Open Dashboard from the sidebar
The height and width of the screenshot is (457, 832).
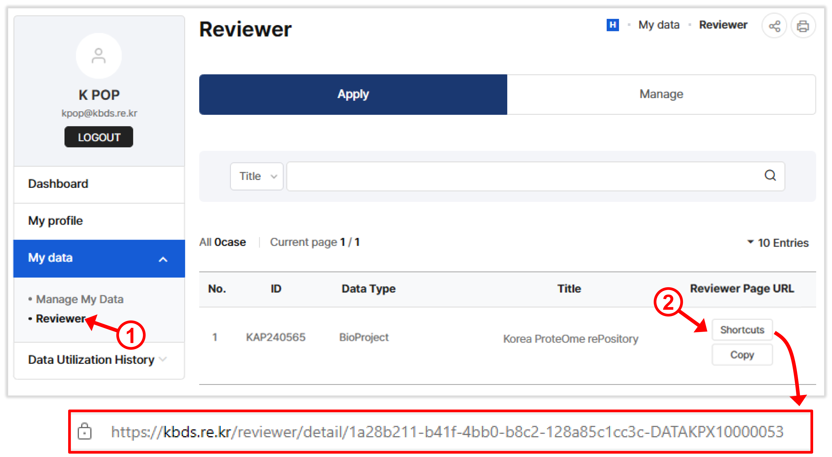[x=58, y=184]
